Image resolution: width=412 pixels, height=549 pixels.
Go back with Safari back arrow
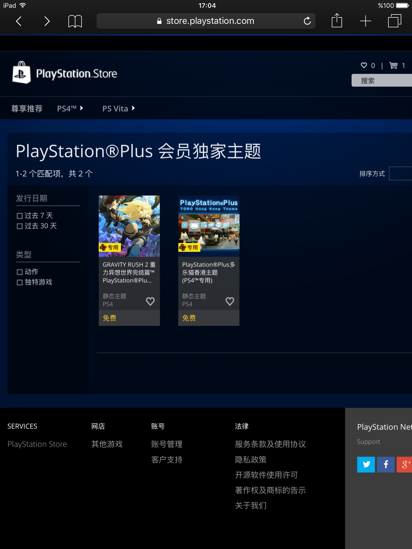click(x=19, y=21)
